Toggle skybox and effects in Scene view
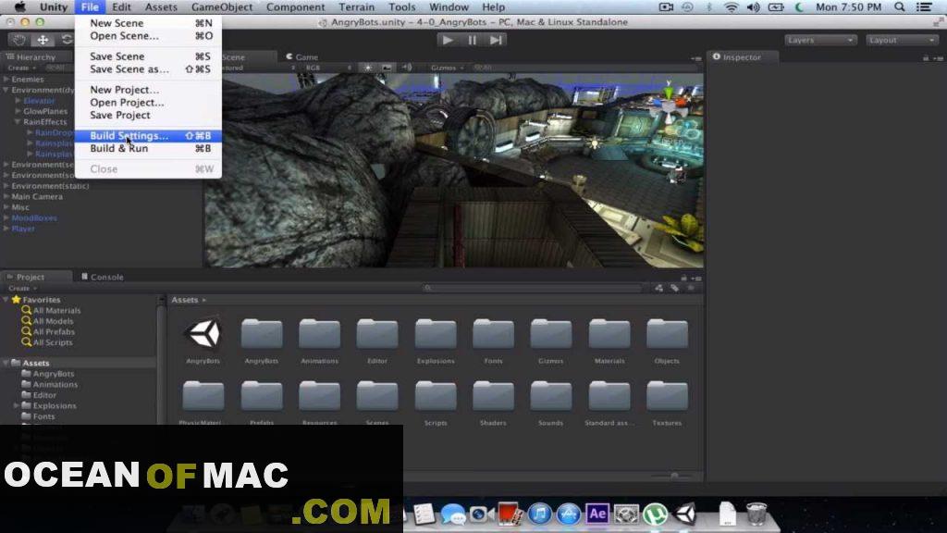This screenshot has width=947, height=533. point(387,68)
